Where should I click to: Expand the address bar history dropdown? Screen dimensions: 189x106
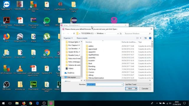point(118,34)
